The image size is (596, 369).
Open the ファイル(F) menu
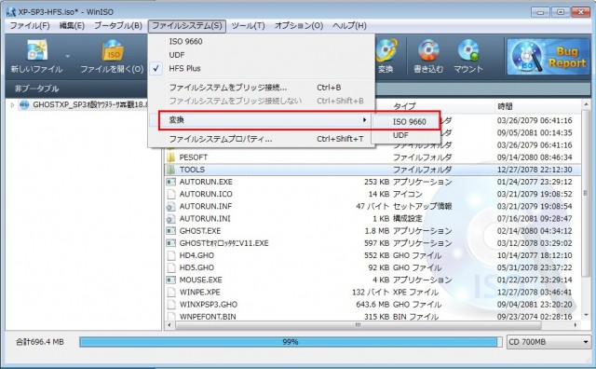[x=30, y=25]
